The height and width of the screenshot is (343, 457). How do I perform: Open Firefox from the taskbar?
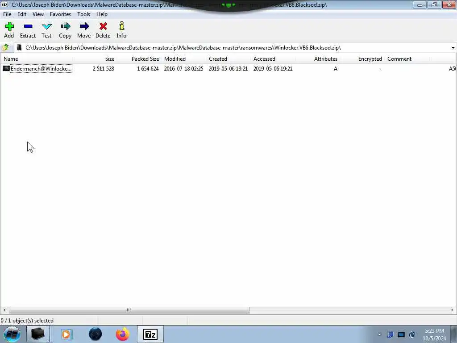pyautogui.click(x=123, y=334)
